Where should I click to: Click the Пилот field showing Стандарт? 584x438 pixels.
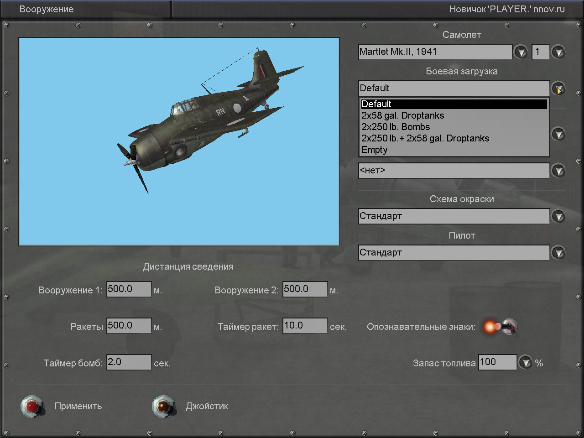point(454,253)
